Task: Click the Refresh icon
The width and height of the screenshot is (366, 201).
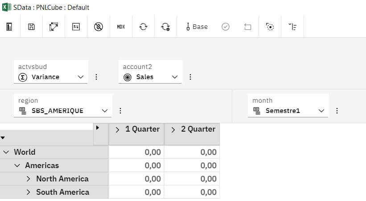Action: pyautogui.click(x=143, y=27)
